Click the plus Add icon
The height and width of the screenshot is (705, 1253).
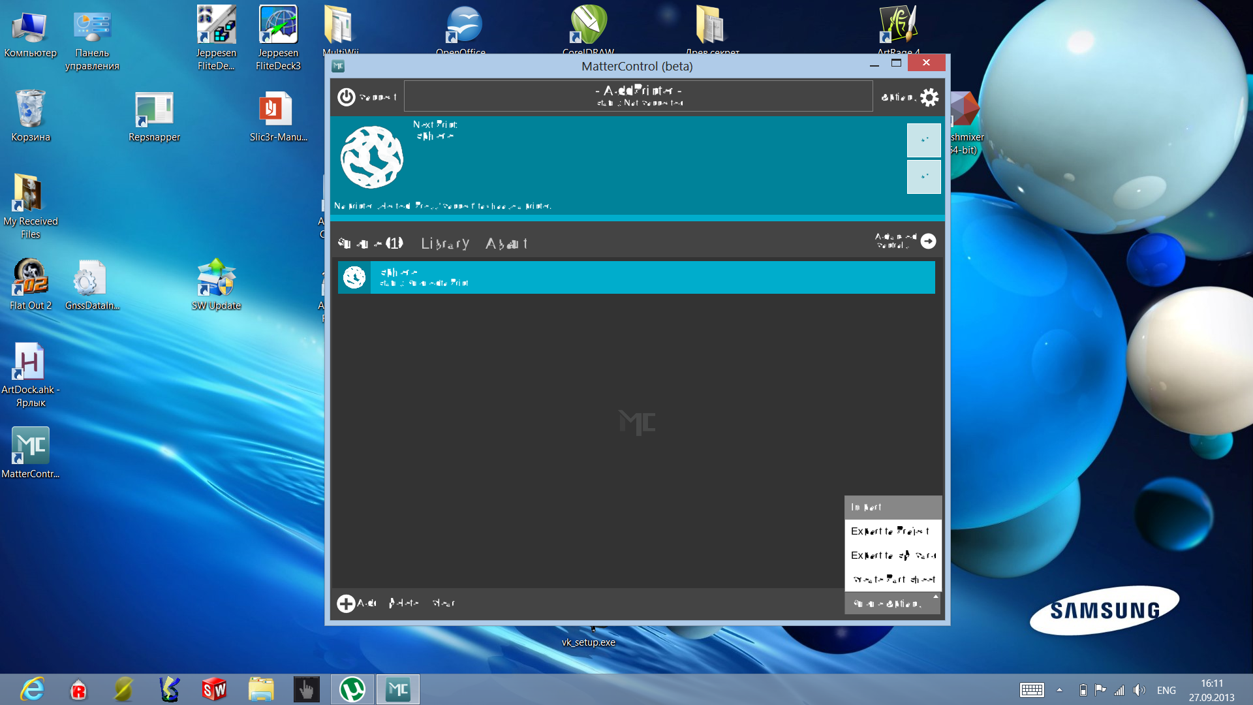(346, 603)
